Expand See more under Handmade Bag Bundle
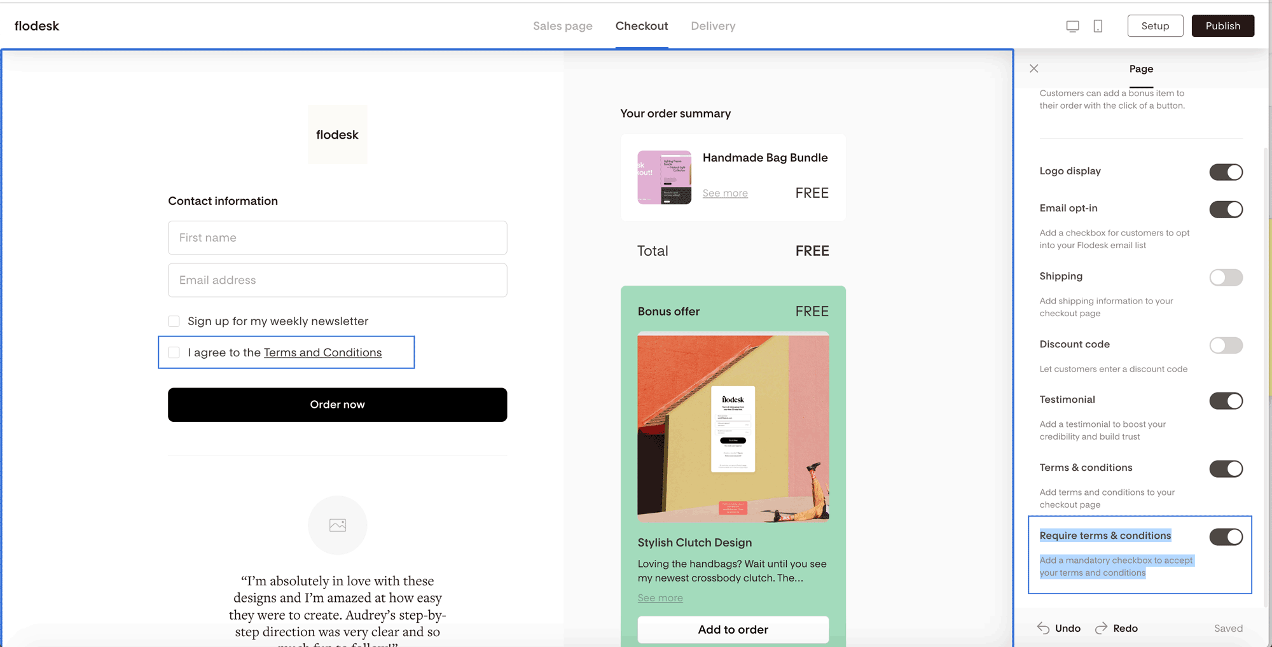The image size is (1272, 647). pyautogui.click(x=725, y=193)
